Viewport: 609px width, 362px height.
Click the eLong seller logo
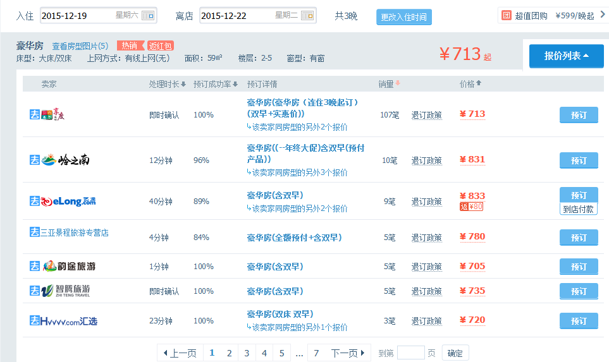[63, 201]
